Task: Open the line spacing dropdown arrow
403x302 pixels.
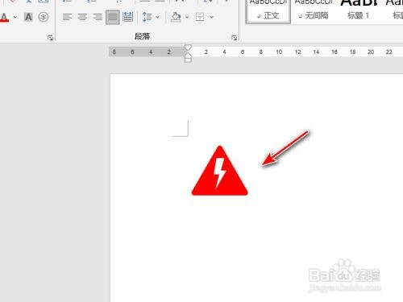Action: click(x=157, y=17)
